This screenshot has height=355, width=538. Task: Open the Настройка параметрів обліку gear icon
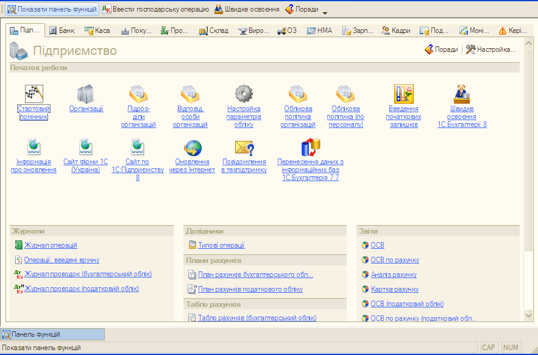click(x=244, y=93)
